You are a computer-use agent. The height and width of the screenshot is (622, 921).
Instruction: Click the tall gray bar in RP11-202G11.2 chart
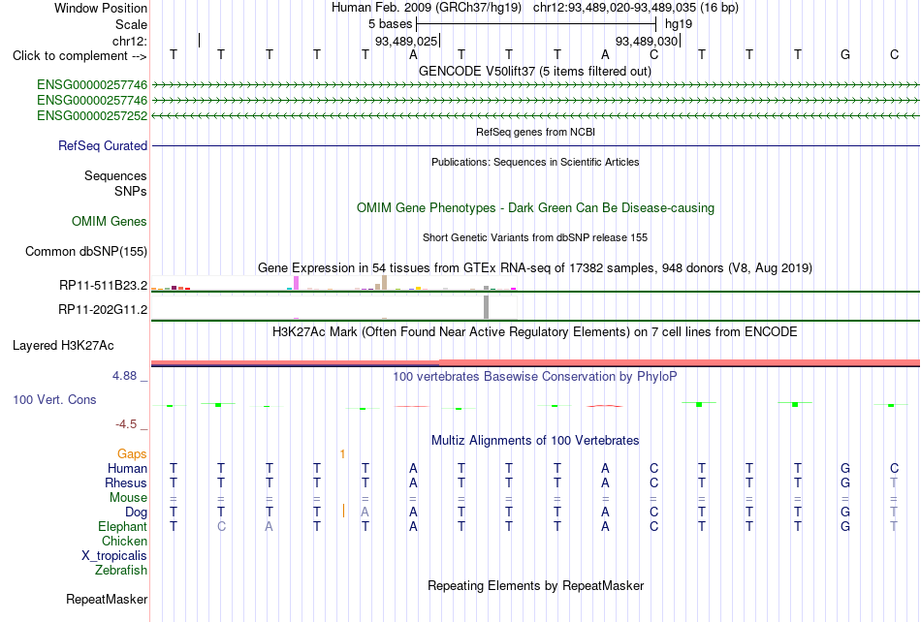pyautogui.click(x=487, y=307)
